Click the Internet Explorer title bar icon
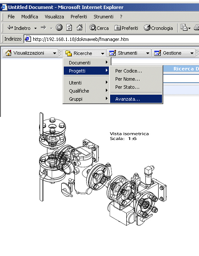This screenshot has height=256, width=199. click(4, 7)
